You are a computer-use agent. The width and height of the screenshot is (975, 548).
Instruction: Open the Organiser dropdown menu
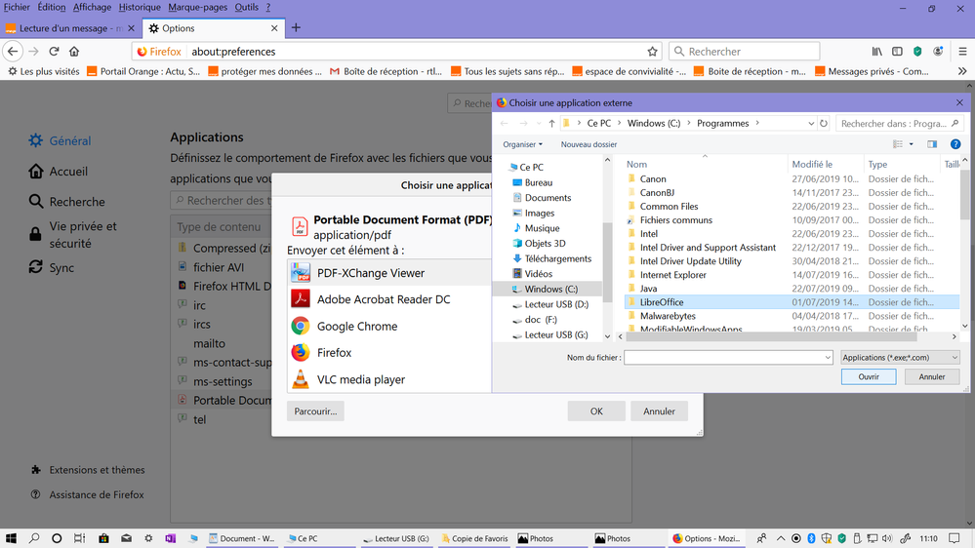[522, 144]
